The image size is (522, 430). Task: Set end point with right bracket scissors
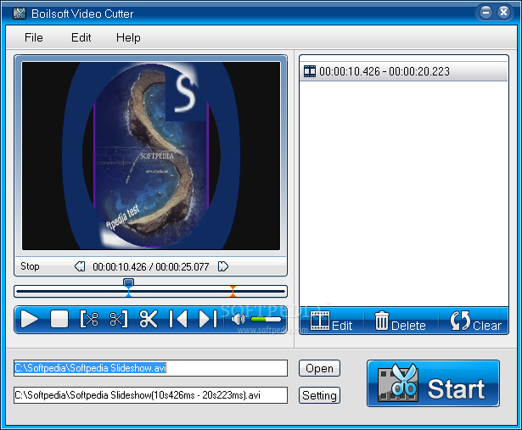[119, 319]
